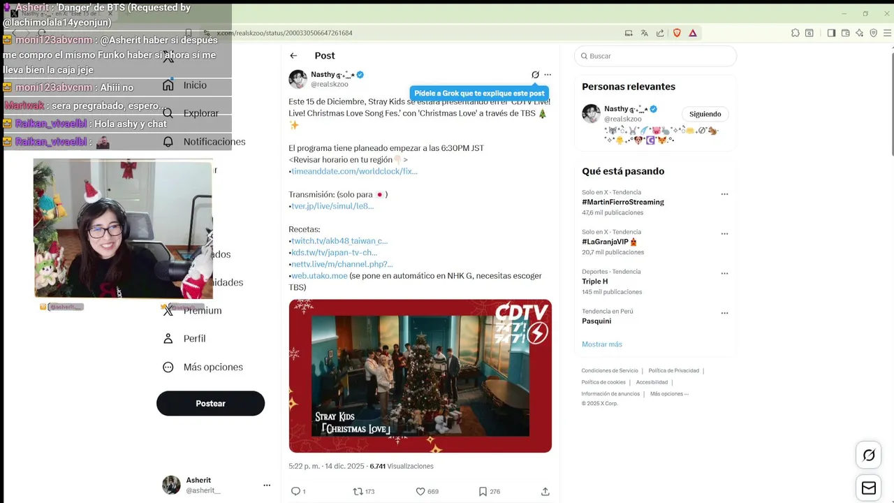Click the Postear button
The image size is (894, 503).
(210, 404)
